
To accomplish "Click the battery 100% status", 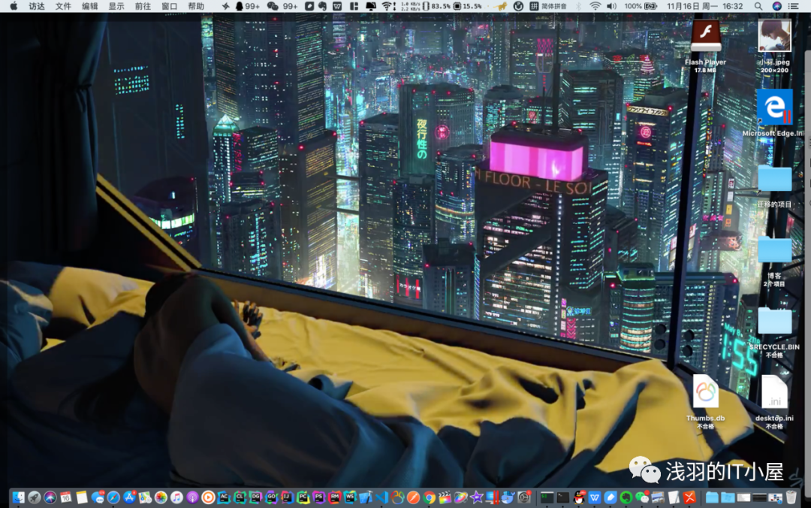I will tap(641, 6).
